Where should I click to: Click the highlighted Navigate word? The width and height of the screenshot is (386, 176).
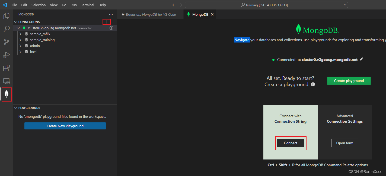[x=242, y=40]
